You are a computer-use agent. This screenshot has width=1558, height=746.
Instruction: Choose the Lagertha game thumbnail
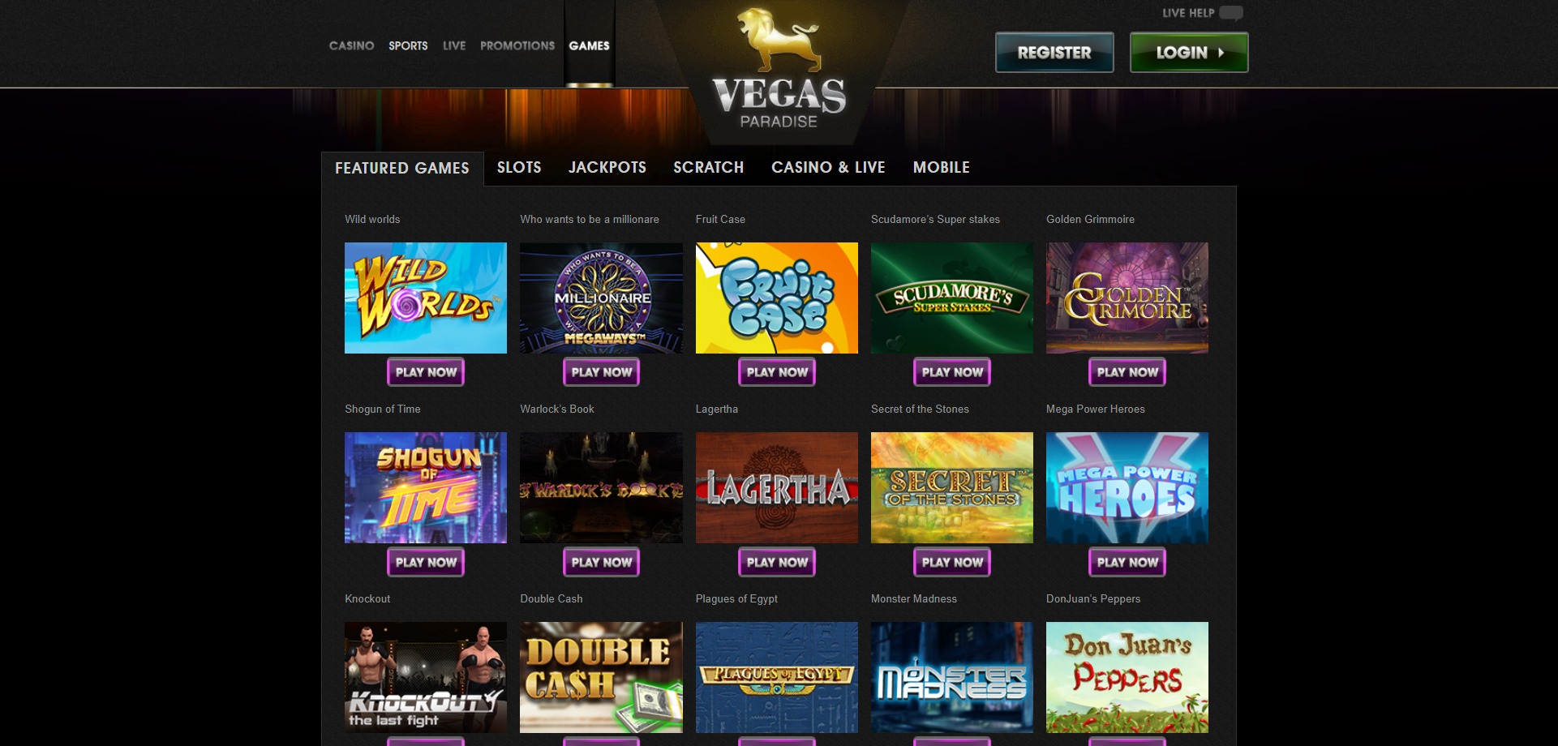pos(777,487)
